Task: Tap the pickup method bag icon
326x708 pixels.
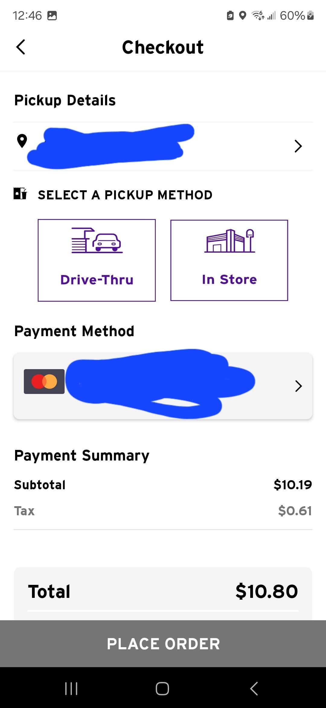Action: point(20,194)
